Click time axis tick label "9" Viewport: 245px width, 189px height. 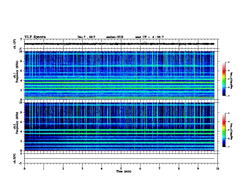coord(198,168)
